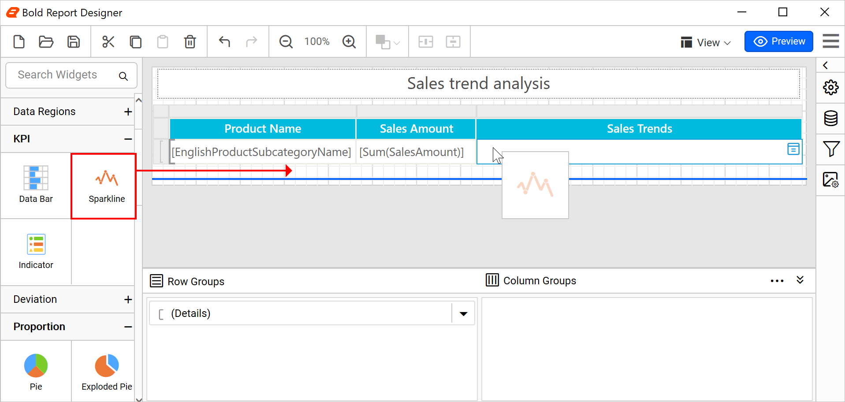Screen dimensions: 845x402
Task: Select the Data Bar widget
Action: coord(36,185)
